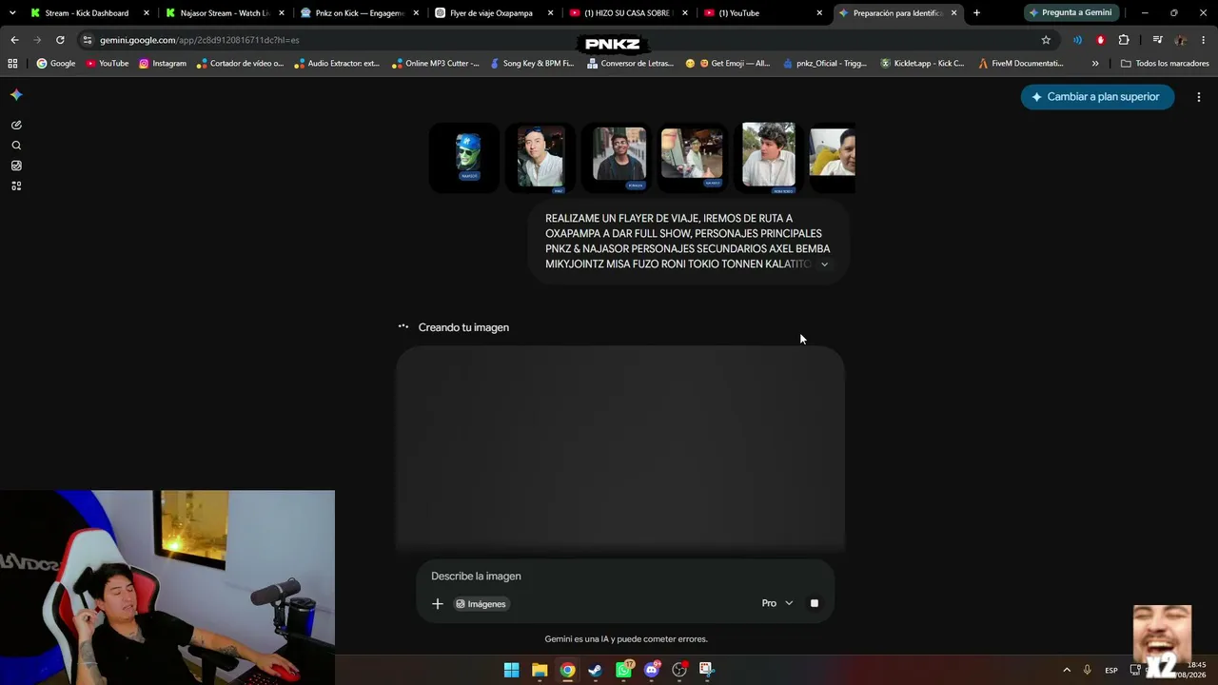Focus the Describe la imagen prompt field
The height and width of the screenshot is (685, 1218).
pyautogui.click(x=625, y=576)
